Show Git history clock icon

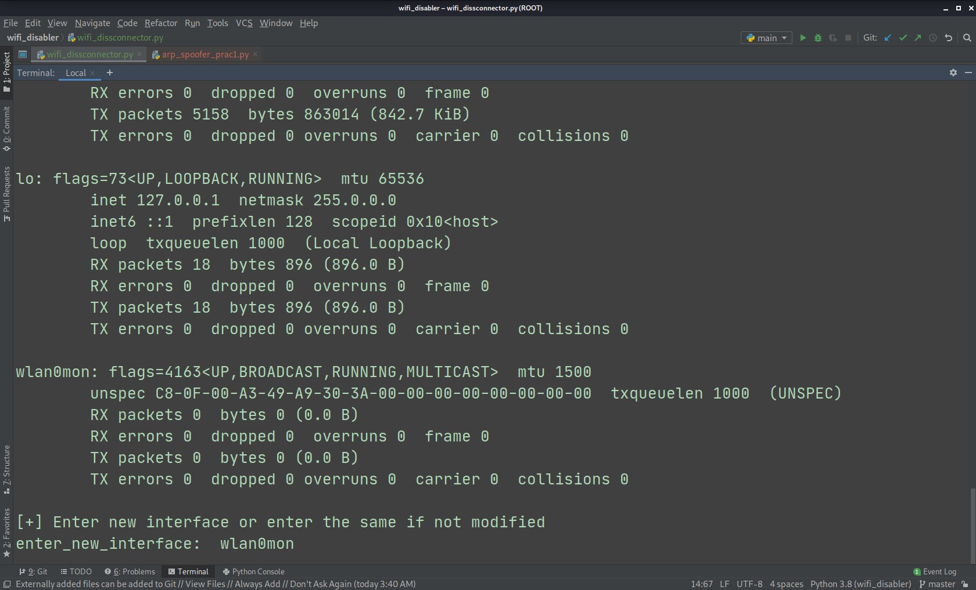click(933, 38)
